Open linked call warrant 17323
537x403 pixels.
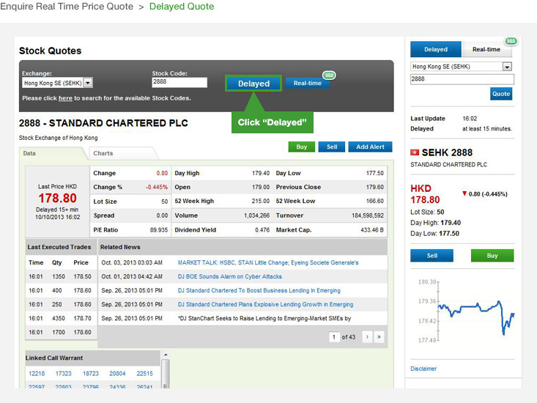[x=63, y=374]
